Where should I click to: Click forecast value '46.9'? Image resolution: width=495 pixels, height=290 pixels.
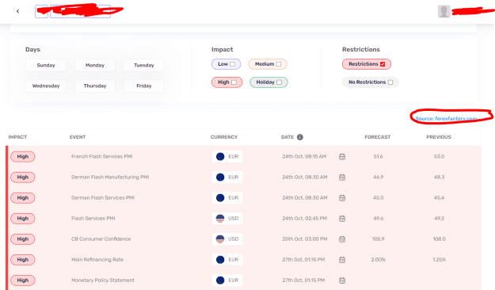pos(379,177)
